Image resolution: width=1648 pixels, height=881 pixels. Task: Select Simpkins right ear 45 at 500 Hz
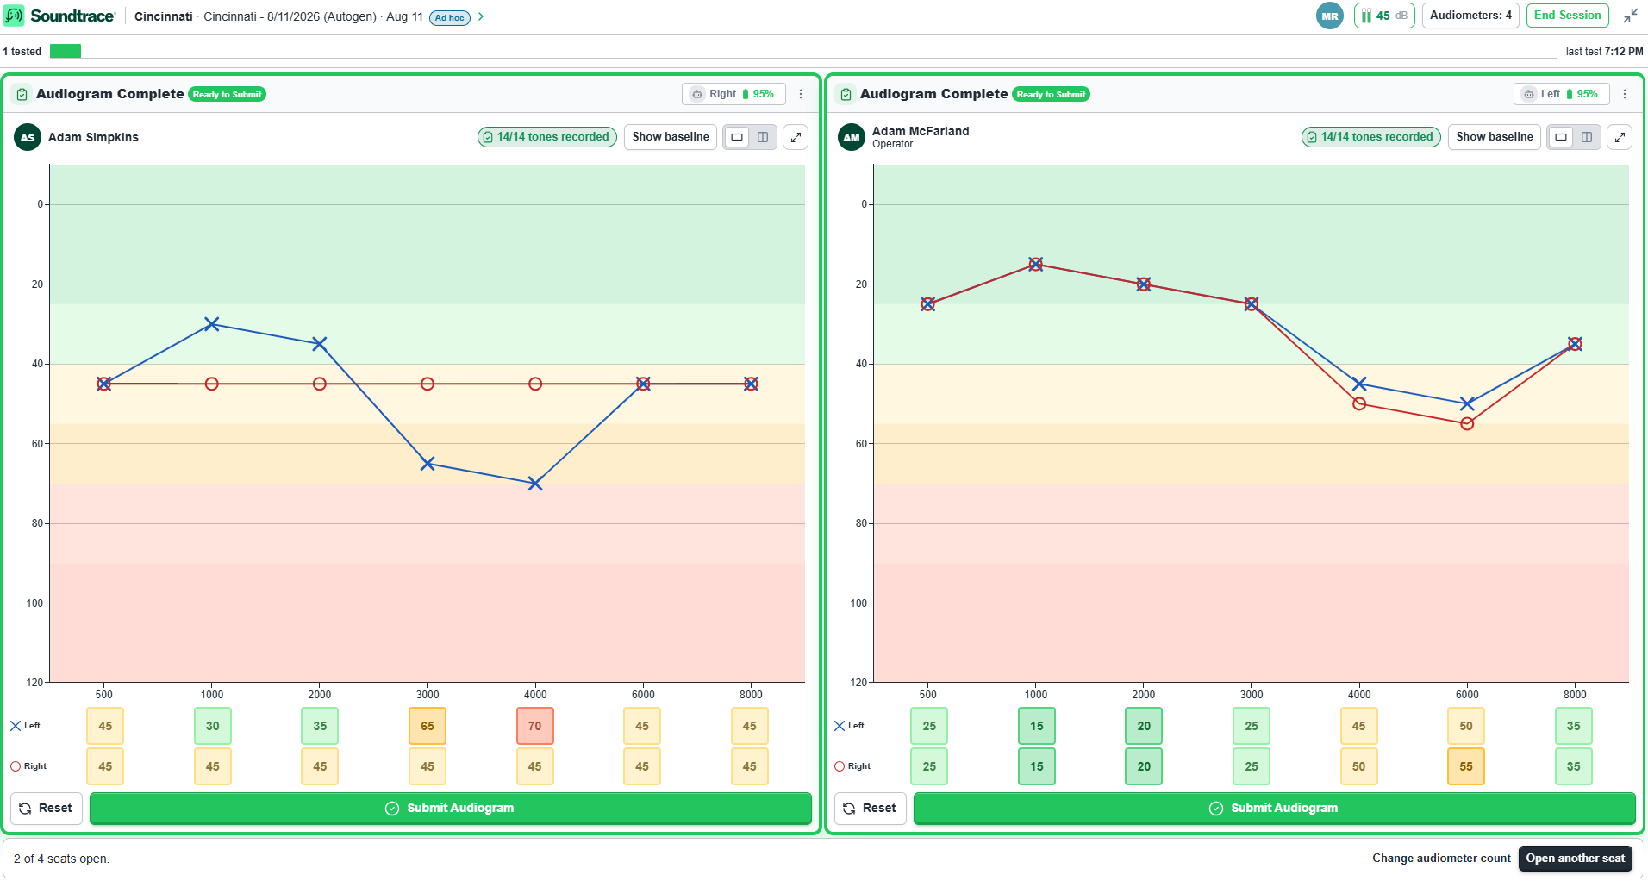tap(105, 766)
